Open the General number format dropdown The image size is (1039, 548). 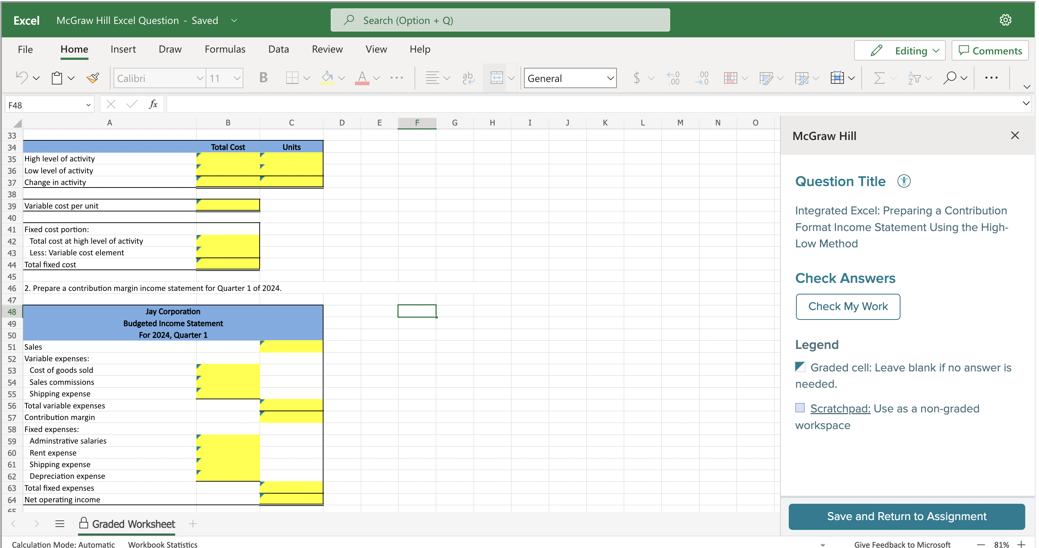570,78
